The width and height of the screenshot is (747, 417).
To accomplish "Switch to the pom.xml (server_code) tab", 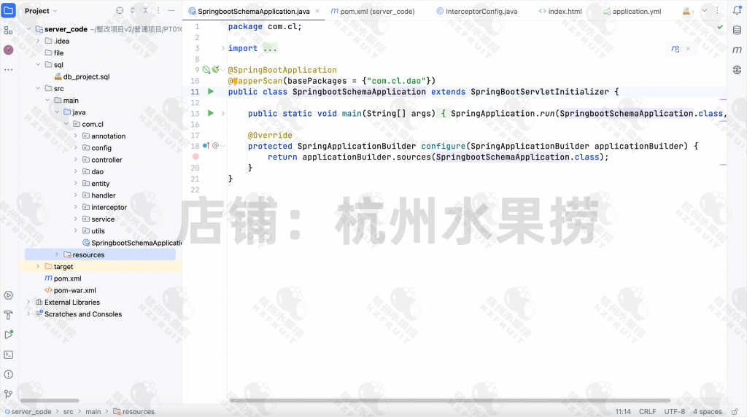I will pos(373,12).
